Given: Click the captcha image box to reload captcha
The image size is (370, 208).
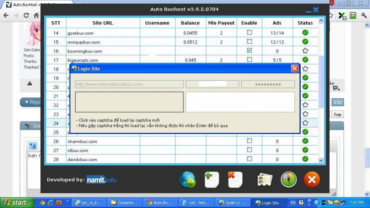Looking at the screenshot, I should 129,102.
